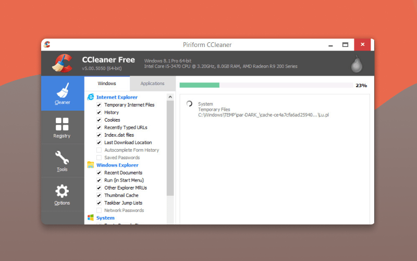The height and width of the screenshot is (261, 417).
Task: Uncheck the History checkbox
Action: (x=99, y=112)
